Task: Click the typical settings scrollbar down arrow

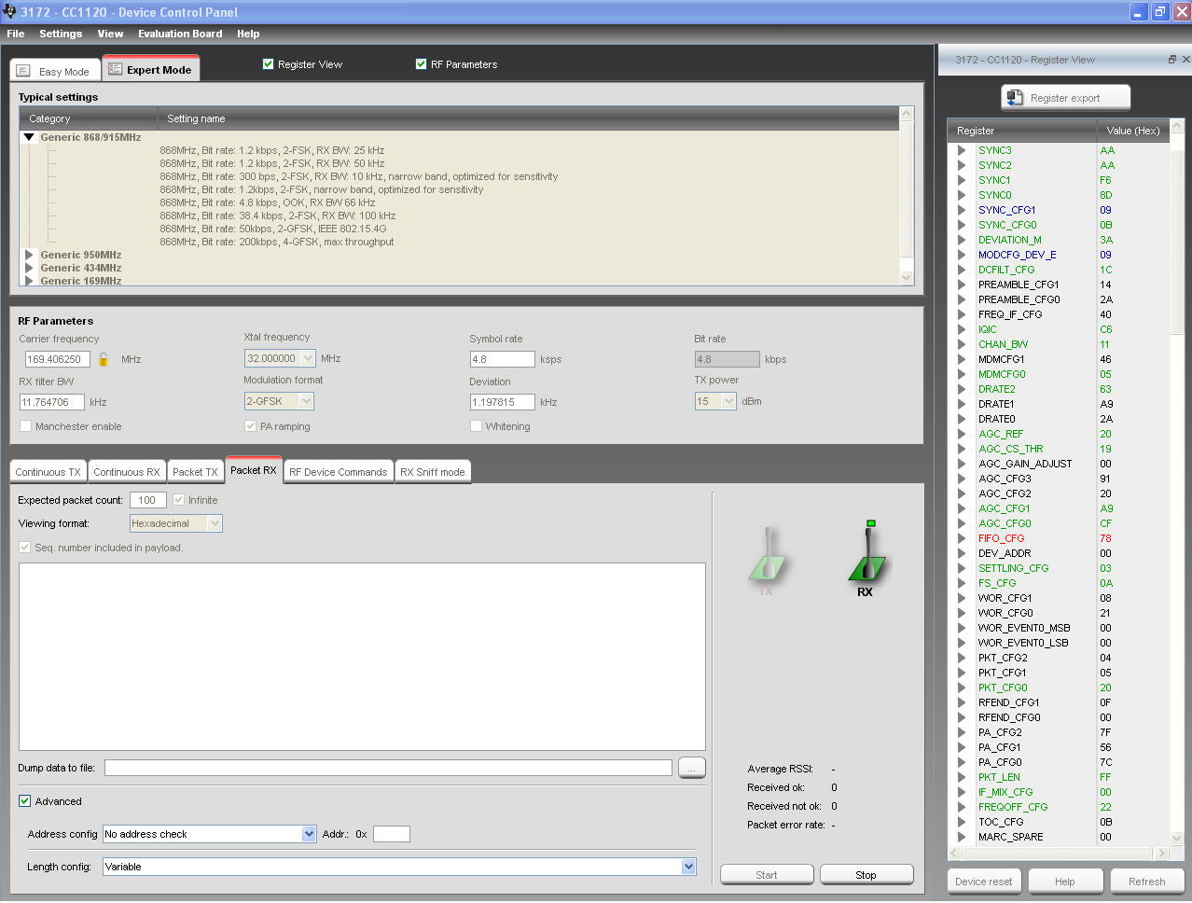Action: coord(907,278)
